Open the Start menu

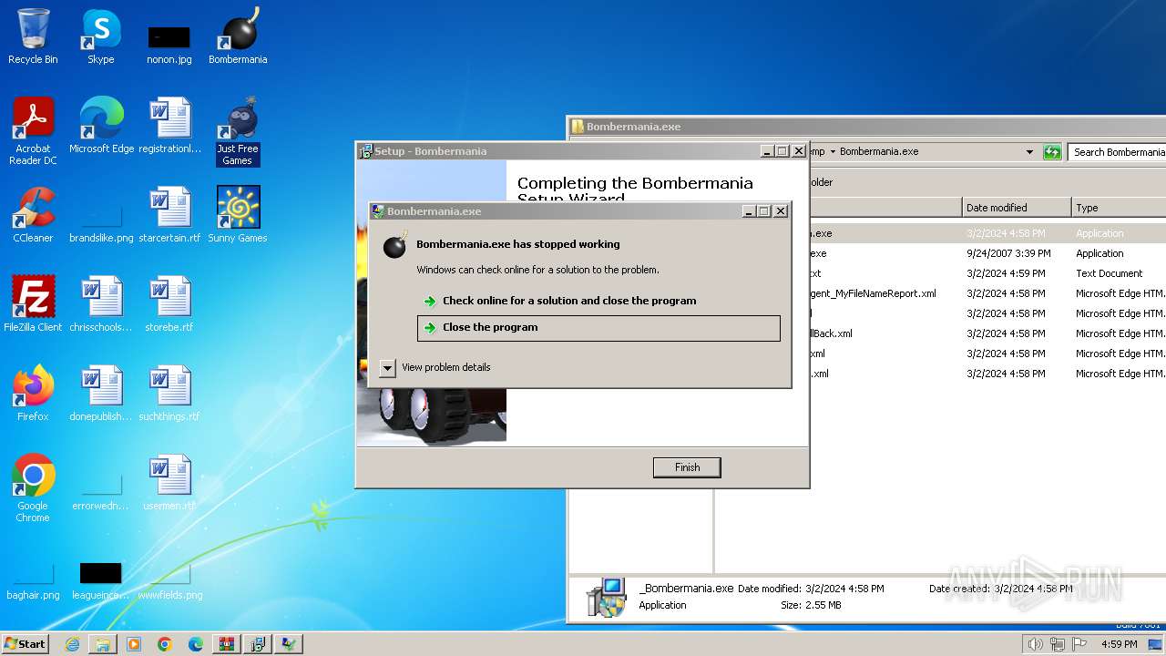click(25, 643)
